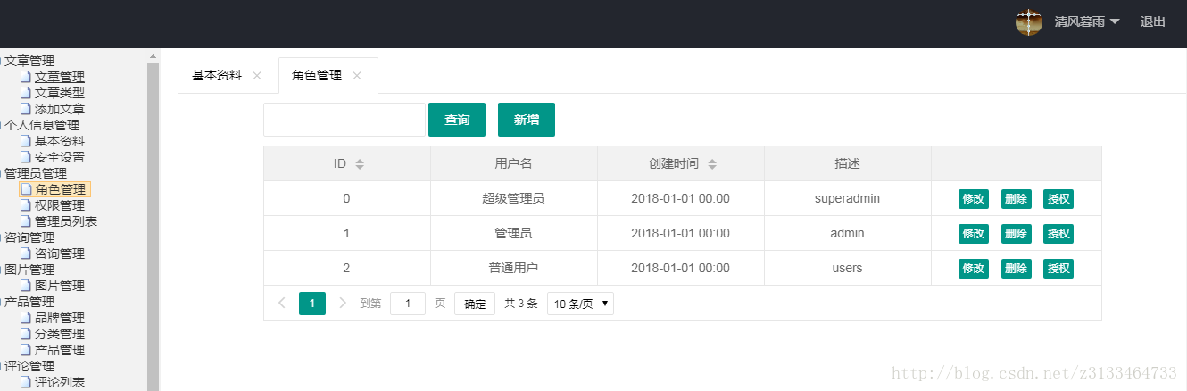This screenshot has width=1187, height=391.
Task: Switch to the 角色管理 tab
Action: [x=317, y=76]
